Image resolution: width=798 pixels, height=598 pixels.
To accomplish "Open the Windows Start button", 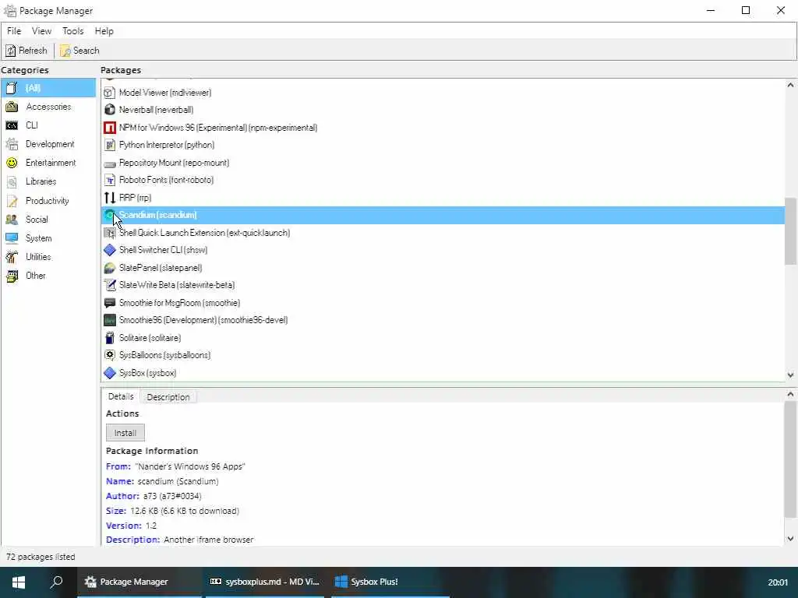I will click(19, 582).
